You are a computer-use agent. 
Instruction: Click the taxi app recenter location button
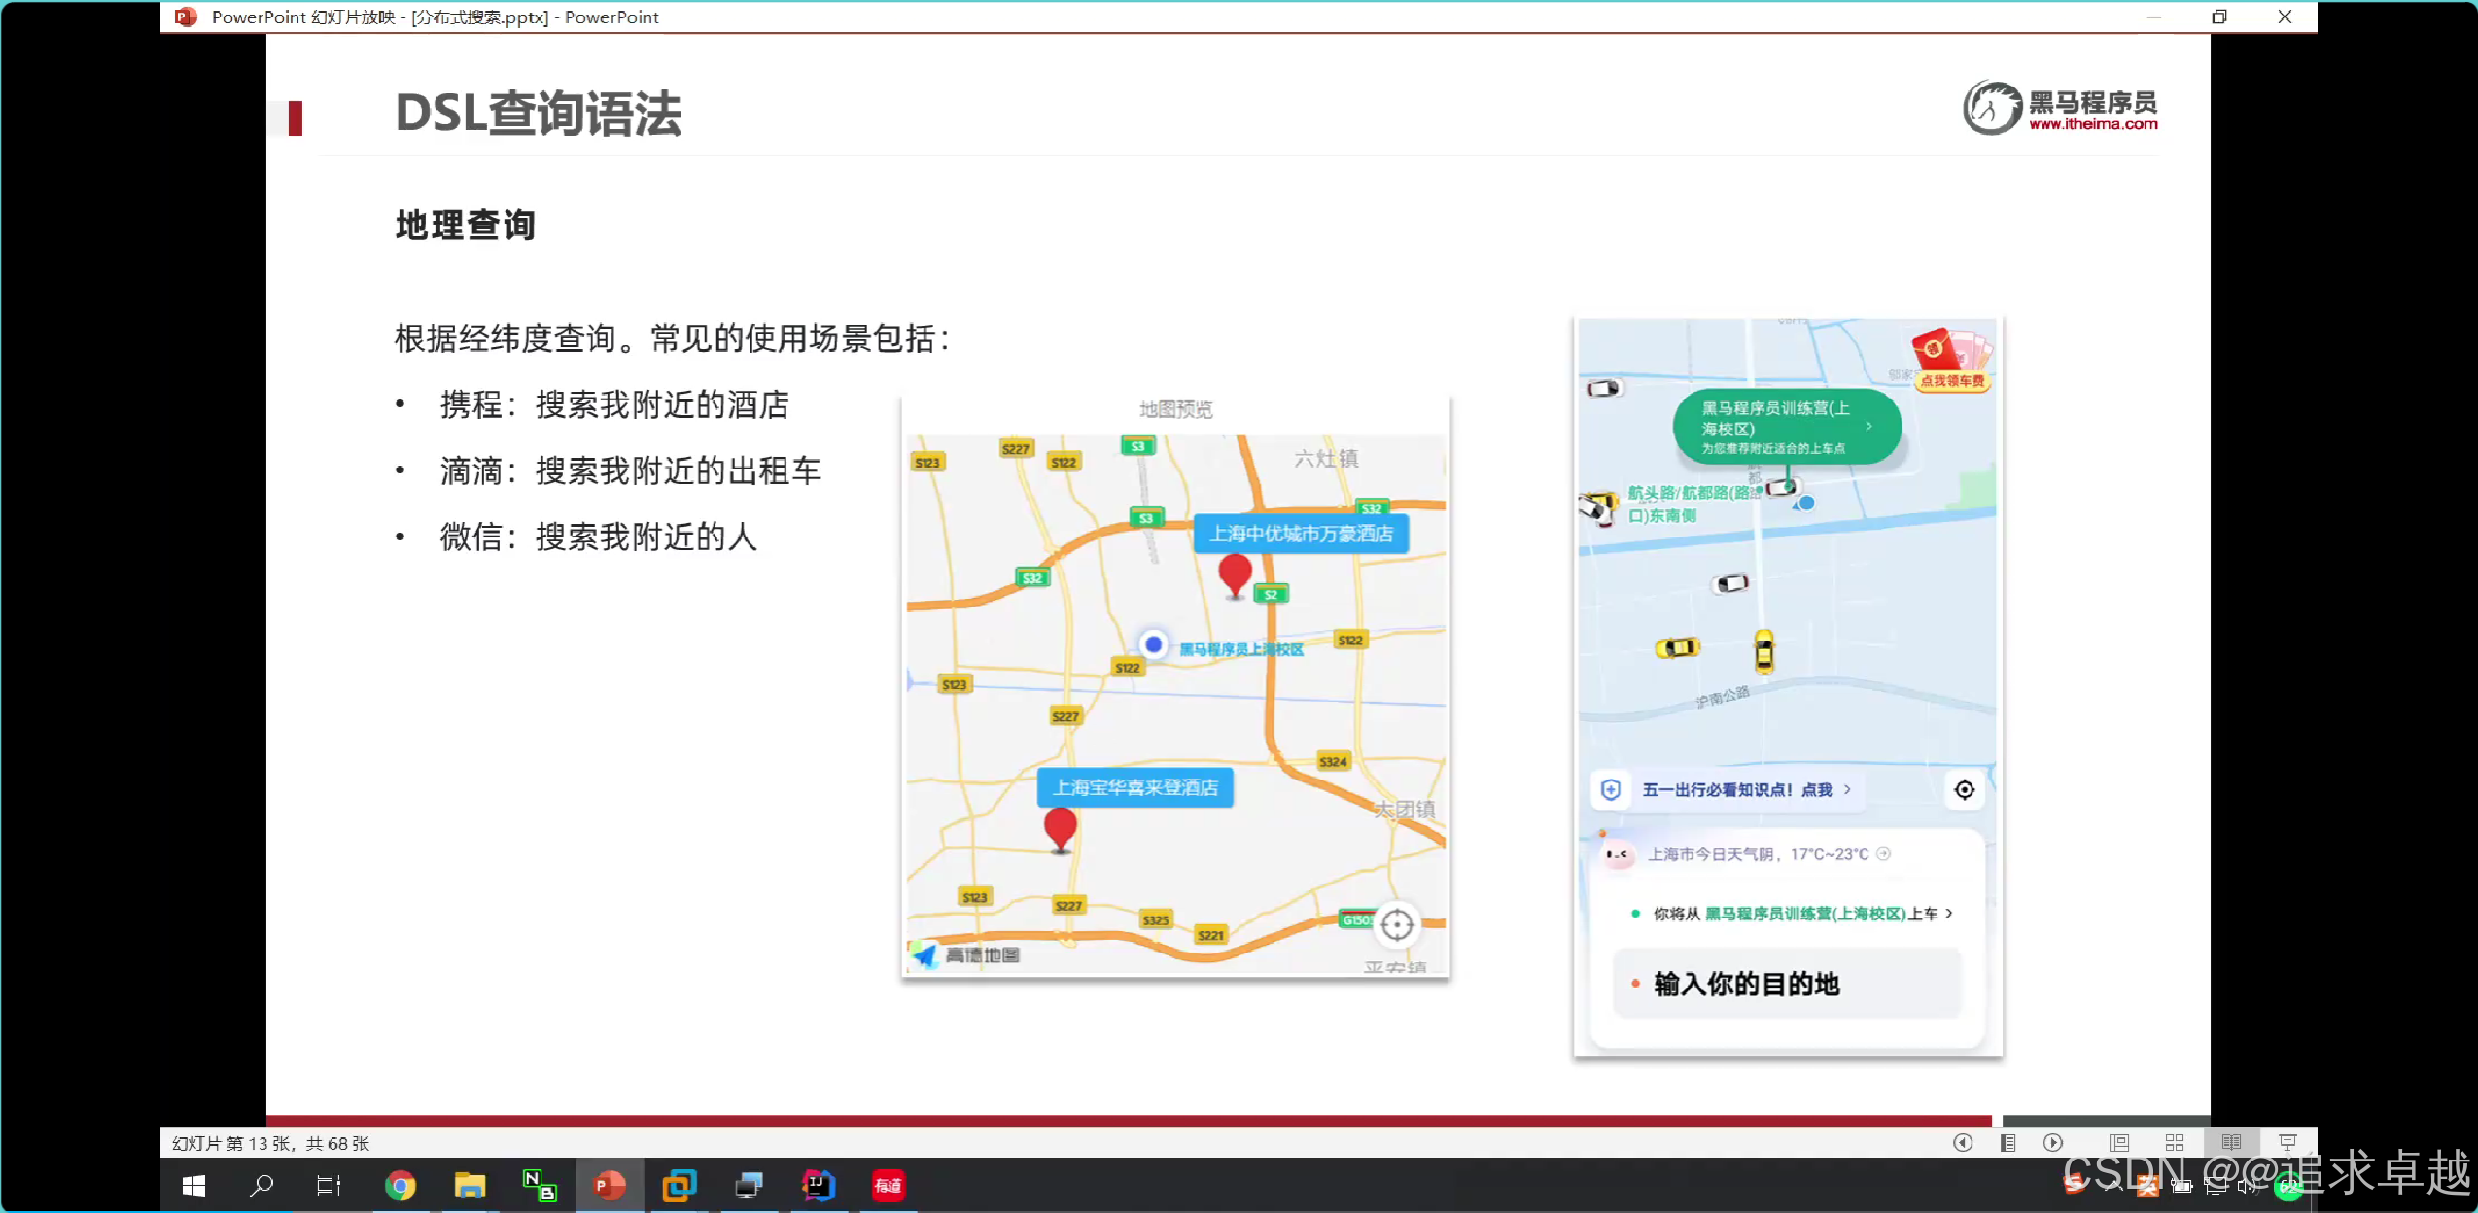1964,789
